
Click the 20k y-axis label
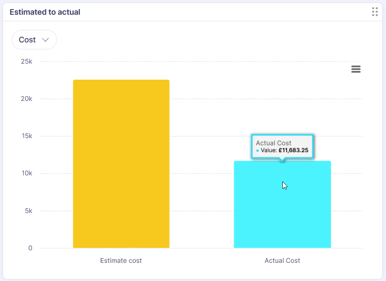pos(26,99)
